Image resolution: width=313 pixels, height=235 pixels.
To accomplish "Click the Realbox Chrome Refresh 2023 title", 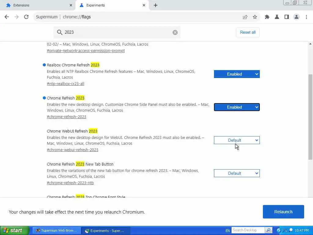I will [x=73, y=65].
